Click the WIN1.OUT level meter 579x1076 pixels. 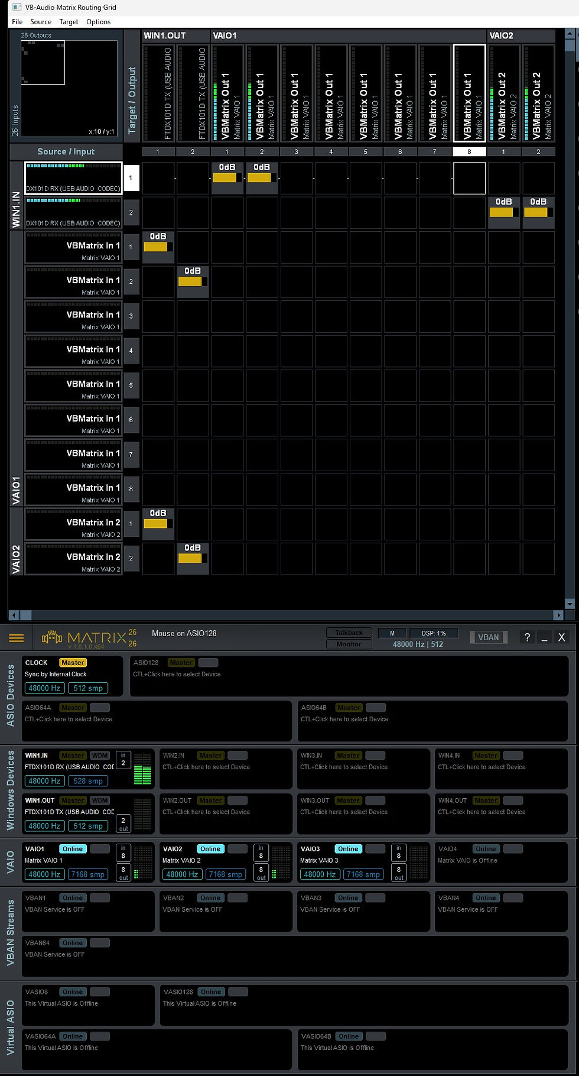point(142,814)
